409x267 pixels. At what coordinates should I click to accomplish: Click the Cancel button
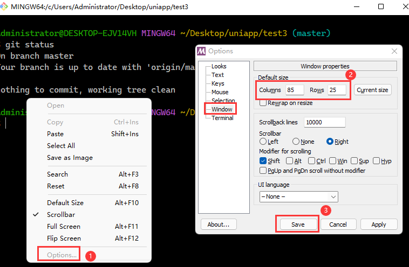[338, 224]
